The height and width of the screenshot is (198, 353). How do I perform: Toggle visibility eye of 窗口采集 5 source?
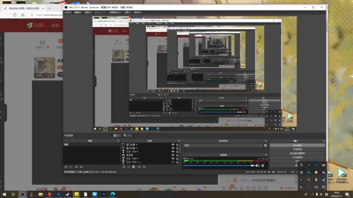[x=173, y=145]
